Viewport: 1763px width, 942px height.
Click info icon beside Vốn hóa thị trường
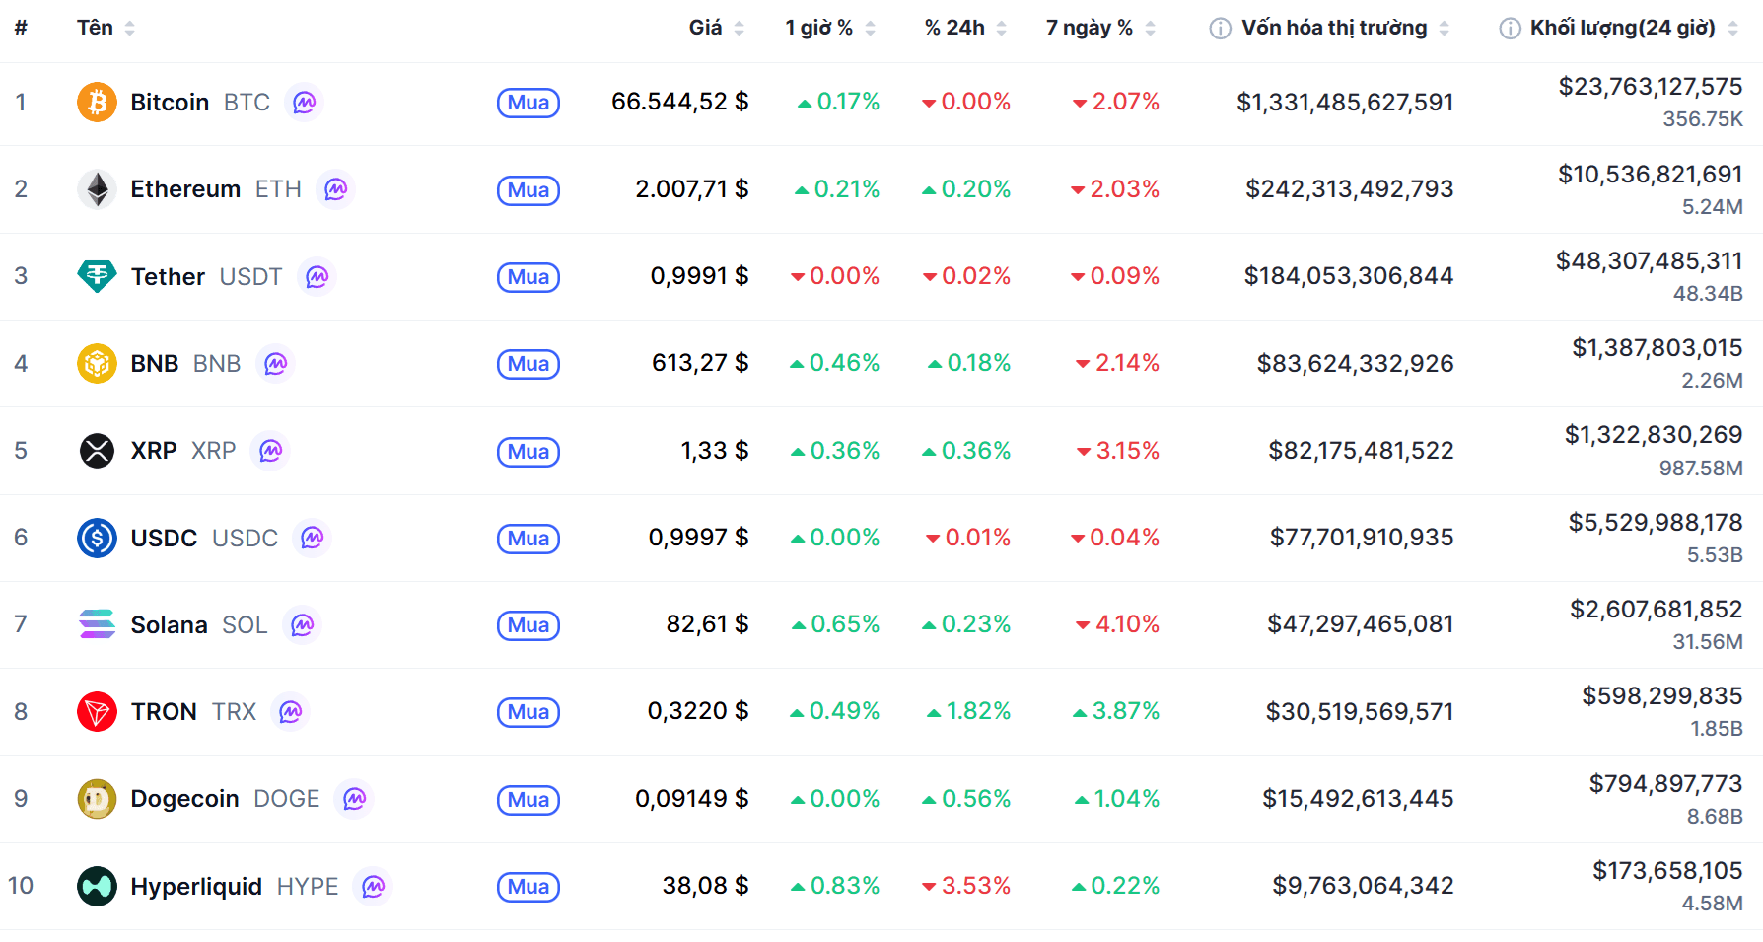pos(1220,29)
